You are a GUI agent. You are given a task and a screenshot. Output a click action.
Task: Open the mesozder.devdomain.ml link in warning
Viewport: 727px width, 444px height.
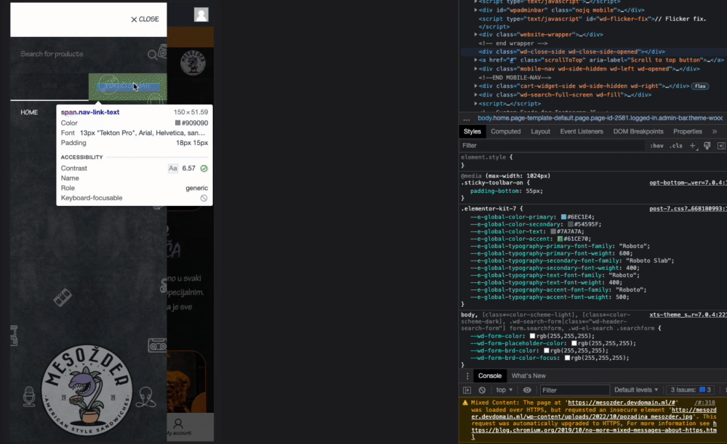coord(622,403)
